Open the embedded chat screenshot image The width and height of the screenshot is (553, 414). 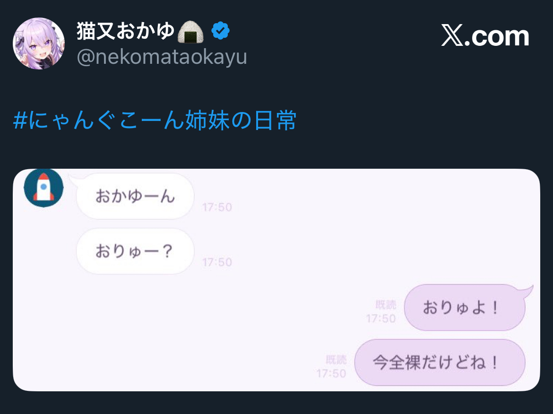[276, 280]
